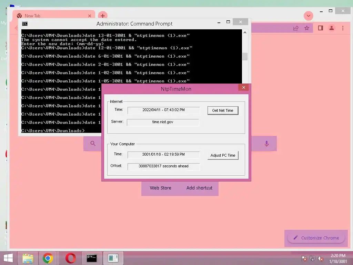Open Customize Chrome

(316, 238)
